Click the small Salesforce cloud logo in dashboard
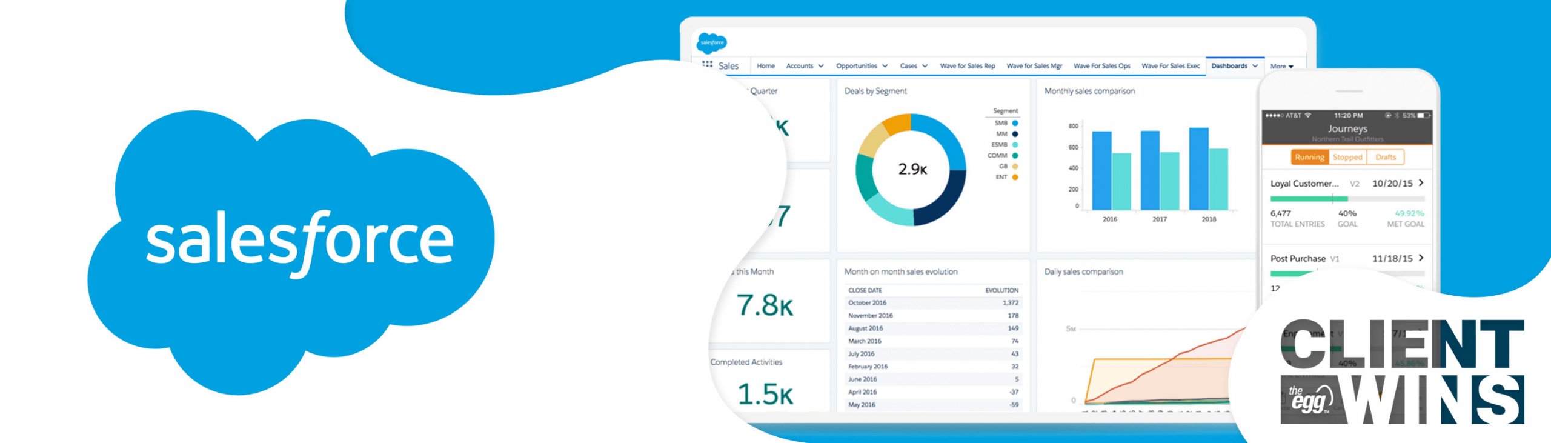The height and width of the screenshot is (443, 1551). pos(712,42)
